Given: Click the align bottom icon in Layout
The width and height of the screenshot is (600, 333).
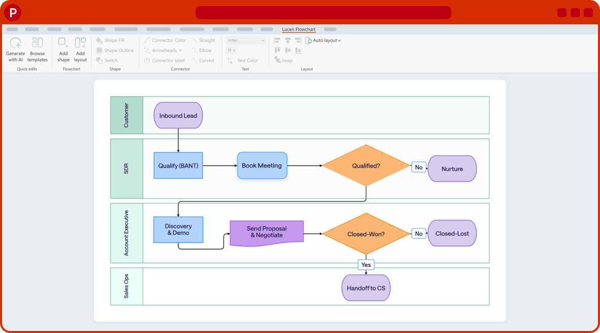Looking at the screenshot, I should [298, 50].
